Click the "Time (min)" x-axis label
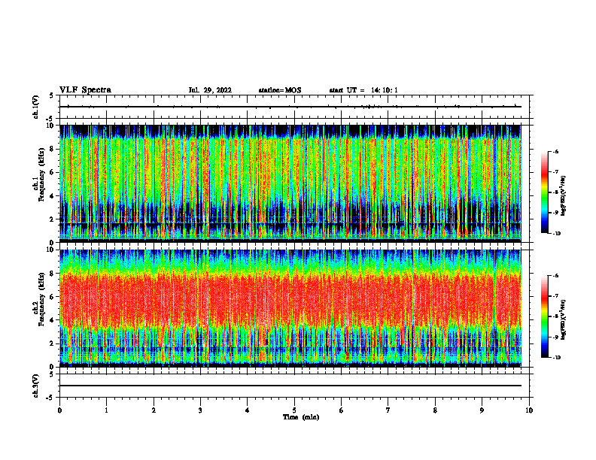Viewport: 596px width, 460px height. point(301,417)
